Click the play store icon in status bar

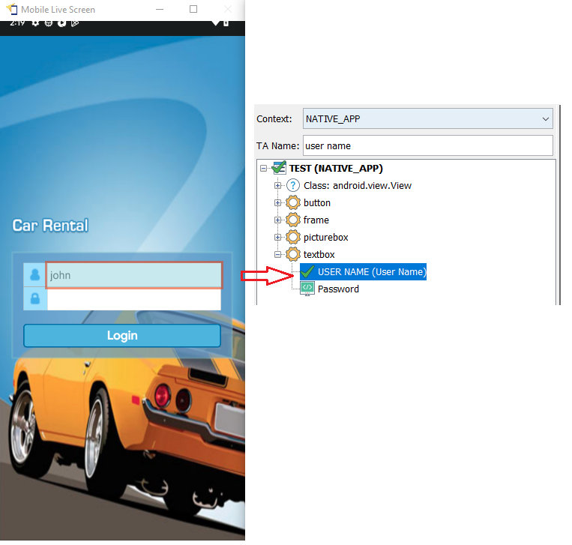(75, 23)
